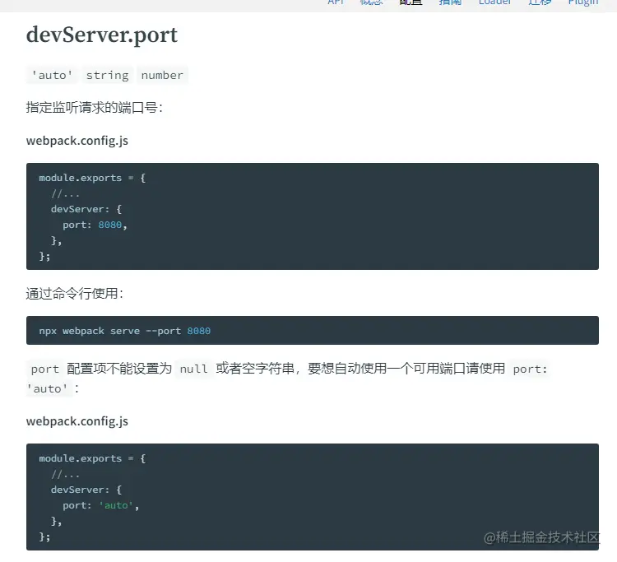The width and height of the screenshot is (617, 562).
Task: Click the 'auto' value in the bottom code block
Action: point(116,505)
